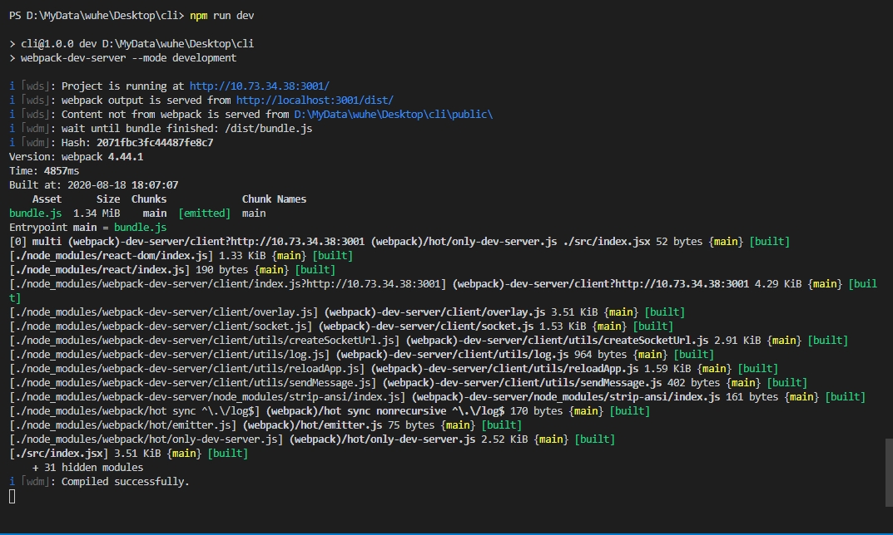Click '+ 31 hidden modules' text

click(x=87, y=468)
